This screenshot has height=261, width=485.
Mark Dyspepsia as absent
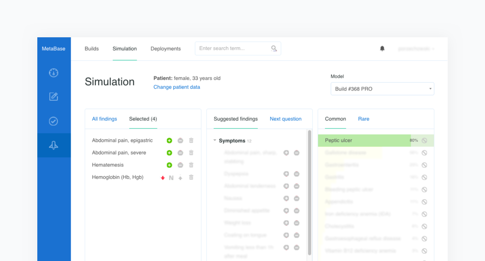297,174
